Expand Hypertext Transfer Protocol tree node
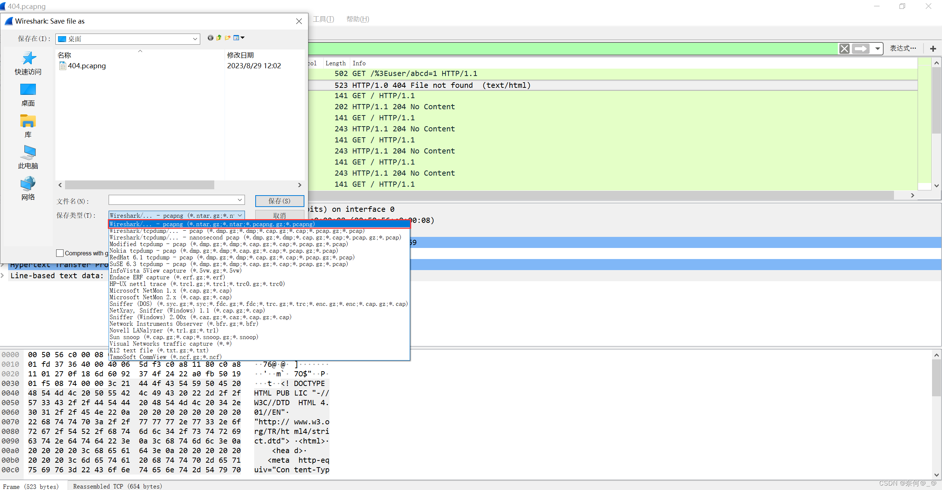Screen dimensions: 942x490 pyautogui.click(x=3, y=265)
